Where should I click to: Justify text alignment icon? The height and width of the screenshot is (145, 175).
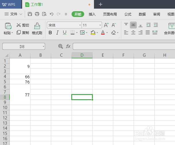148,33
